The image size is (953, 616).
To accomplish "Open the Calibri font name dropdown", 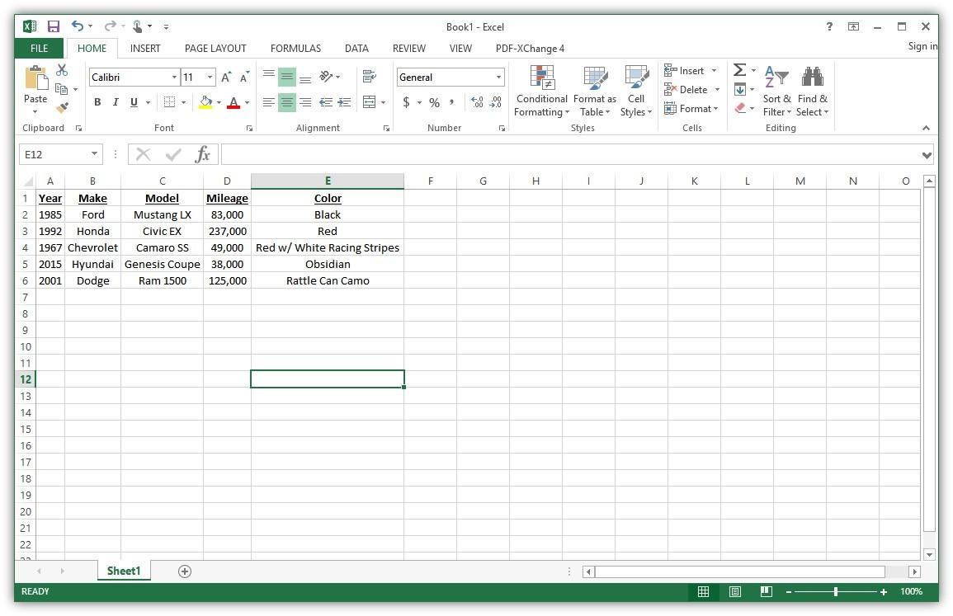I will (x=174, y=78).
